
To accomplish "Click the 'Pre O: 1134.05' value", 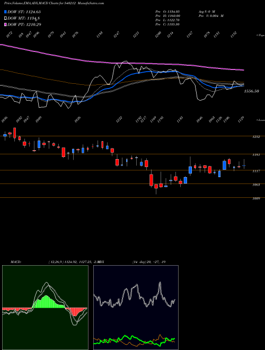I will (x=167, y=11).
